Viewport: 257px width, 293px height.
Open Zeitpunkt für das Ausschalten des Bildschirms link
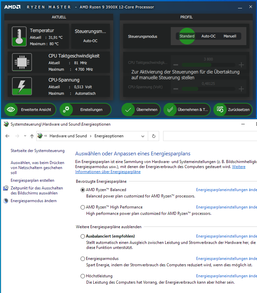[x=37, y=190]
